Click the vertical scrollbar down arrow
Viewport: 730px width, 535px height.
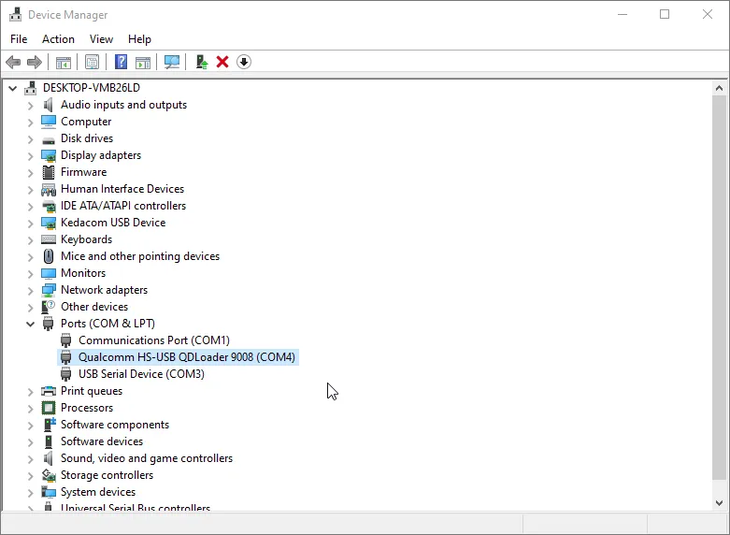click(x=720, y=502)
